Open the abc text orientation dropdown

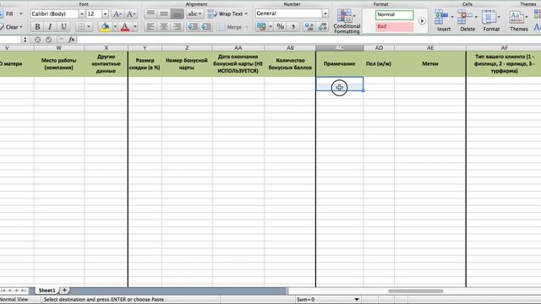click(x=195, y=14)
